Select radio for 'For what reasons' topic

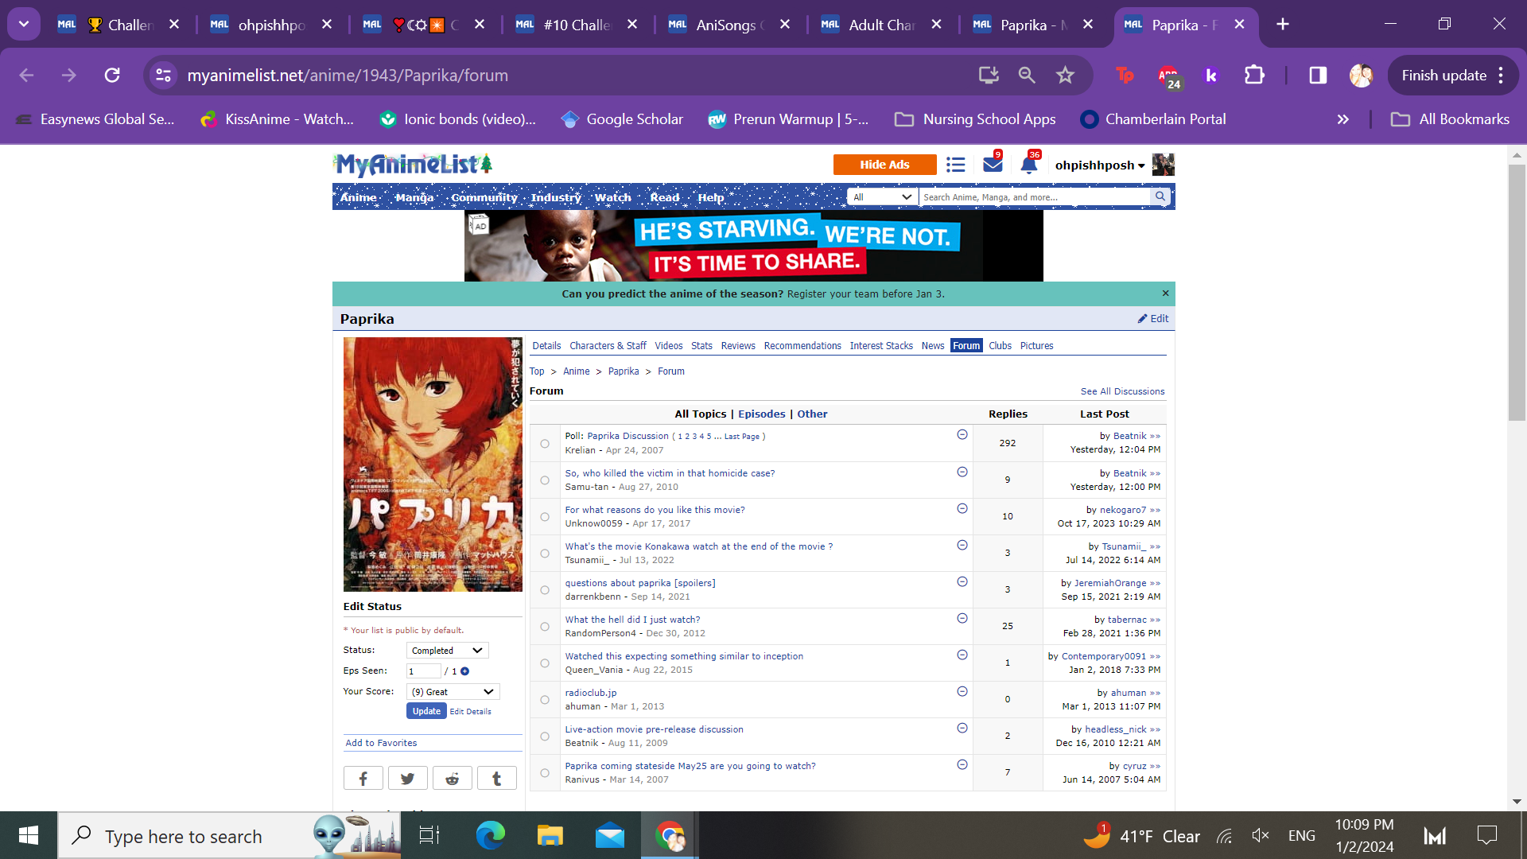click(545, 517)
